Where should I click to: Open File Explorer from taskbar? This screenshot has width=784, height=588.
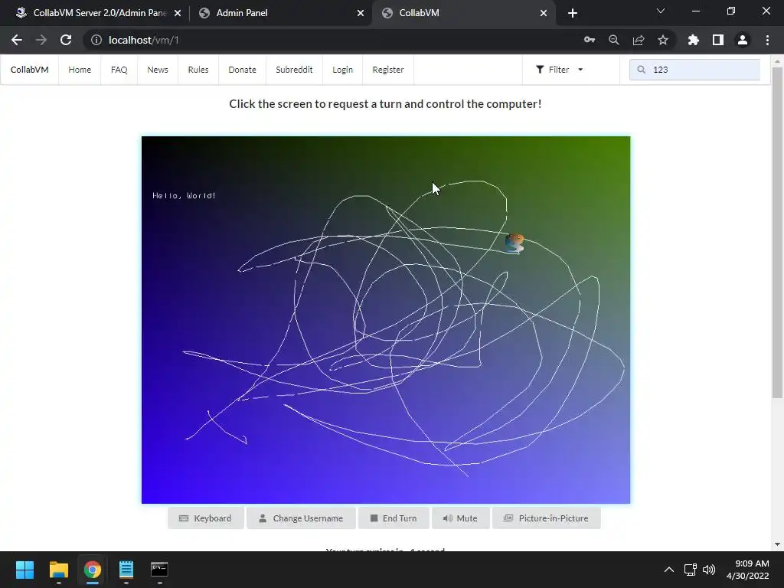(x=58, y=570)
